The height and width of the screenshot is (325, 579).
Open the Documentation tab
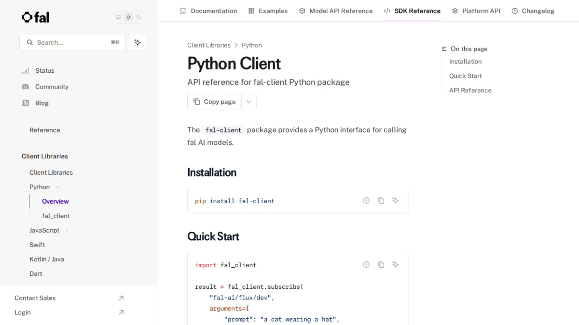[208, 11]
